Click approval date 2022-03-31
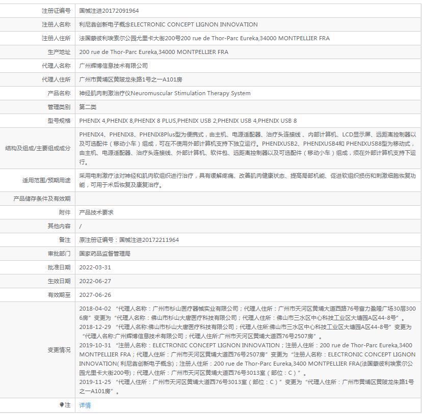 click(x=95, y=267)
